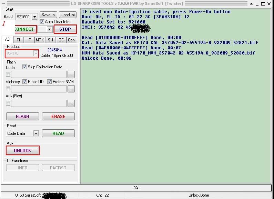The width and height of the screenshot is (274, 199).
Task: Click the FLASH button
Action: [22, 117]
